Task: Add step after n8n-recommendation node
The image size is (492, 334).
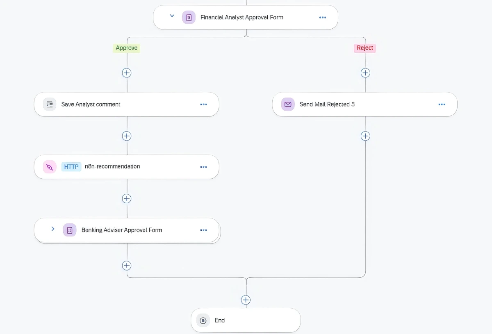Action: [x=127, y=199]
